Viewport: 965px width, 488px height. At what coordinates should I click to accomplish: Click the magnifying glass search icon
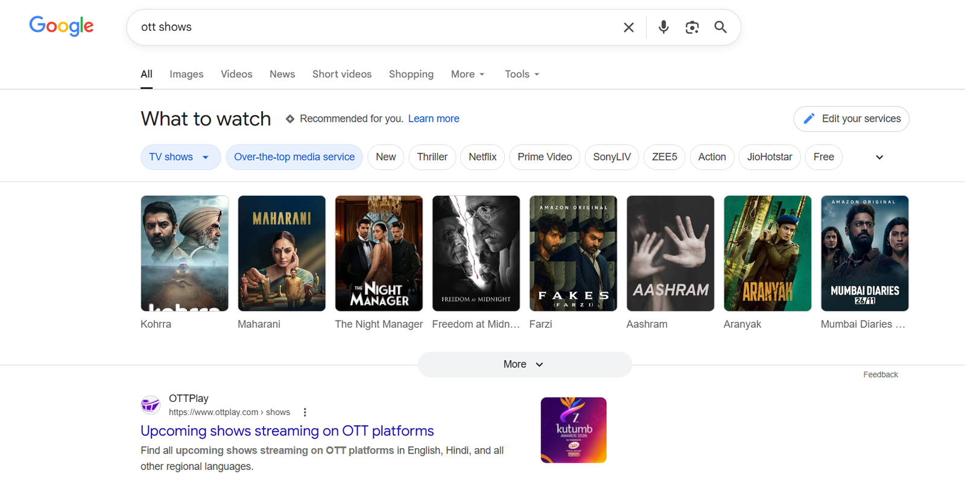click(x=720, y=27)
